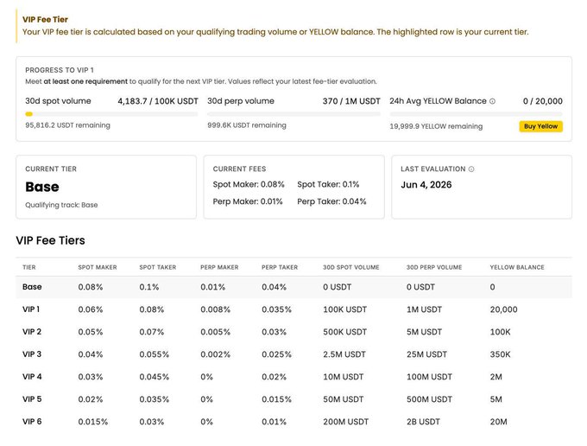Select the VIP 2 row label
The width and height of the screenshot is (587, 446).
(x=32, y=332)
